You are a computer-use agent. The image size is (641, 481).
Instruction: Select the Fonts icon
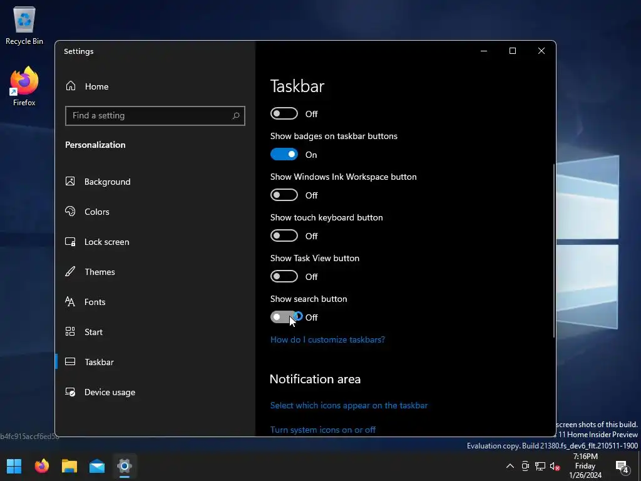pyautogui.click(x=70, y=302)
